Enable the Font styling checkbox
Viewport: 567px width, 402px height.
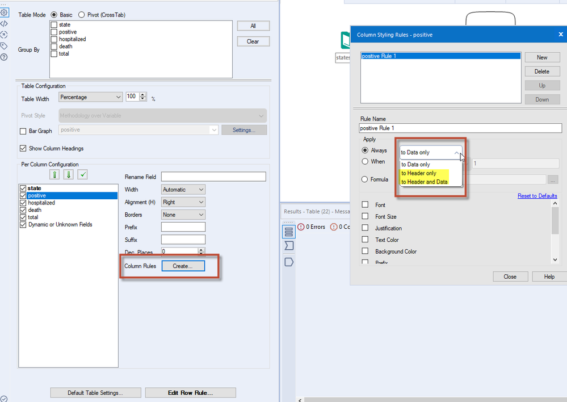coord(365,205)
